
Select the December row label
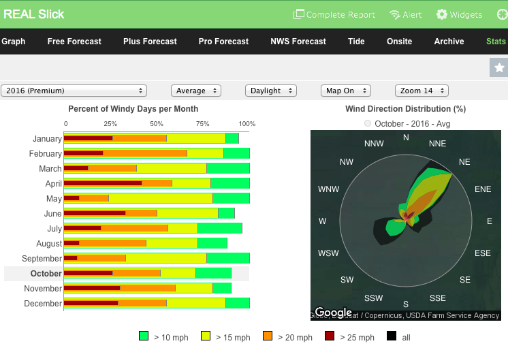point(43,303)
